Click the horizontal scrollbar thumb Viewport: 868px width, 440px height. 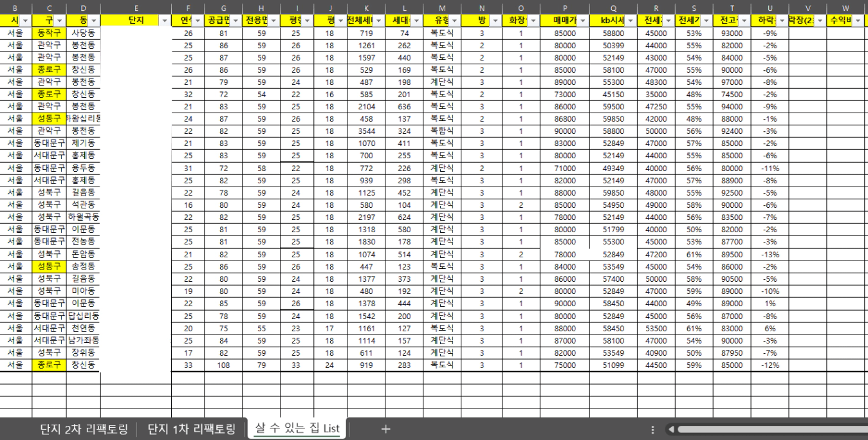tap(771, 429)
